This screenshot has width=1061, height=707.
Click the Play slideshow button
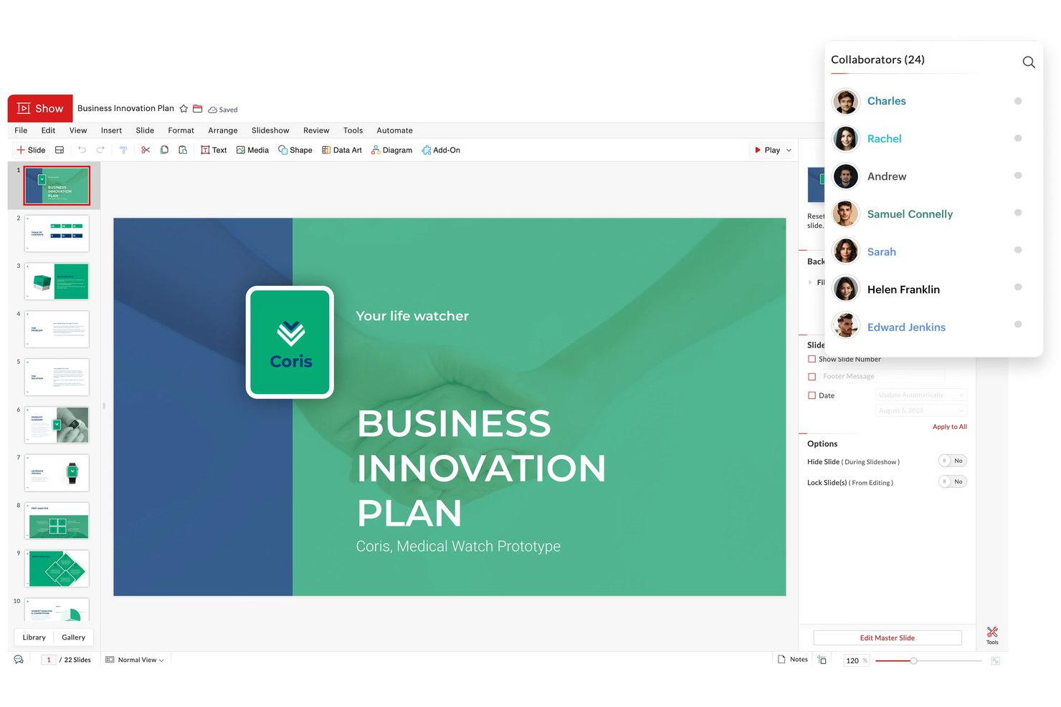[x=767, y=150]
